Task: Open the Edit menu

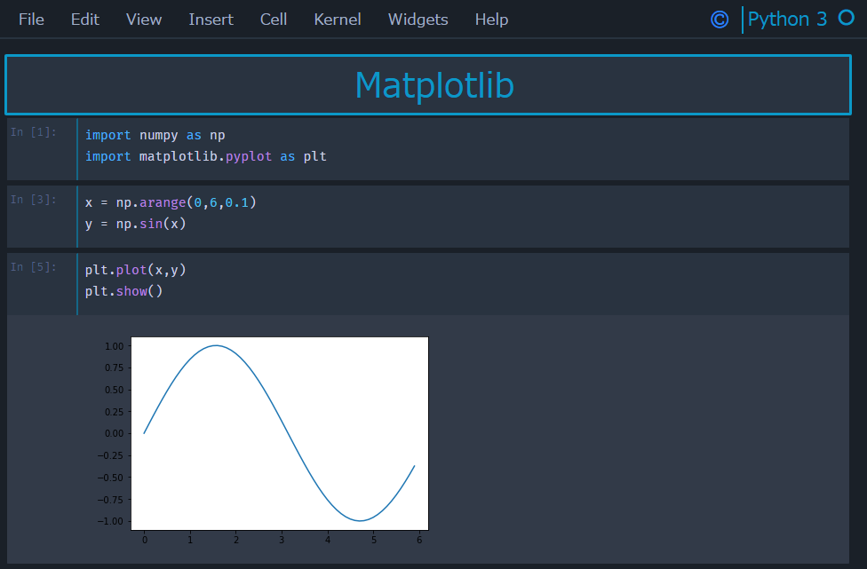Action: tap(84, 20)
